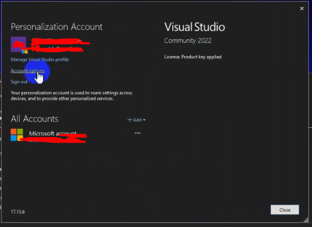Sign out of the personalization account
Viewport: 312px width, 227px height.
coord(19,82)
